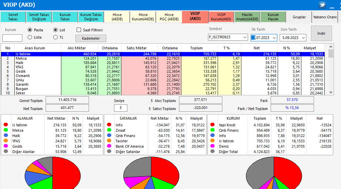Click the Kademeler button
The height and width of the screenshot is (189, 341).
(91, 38)
